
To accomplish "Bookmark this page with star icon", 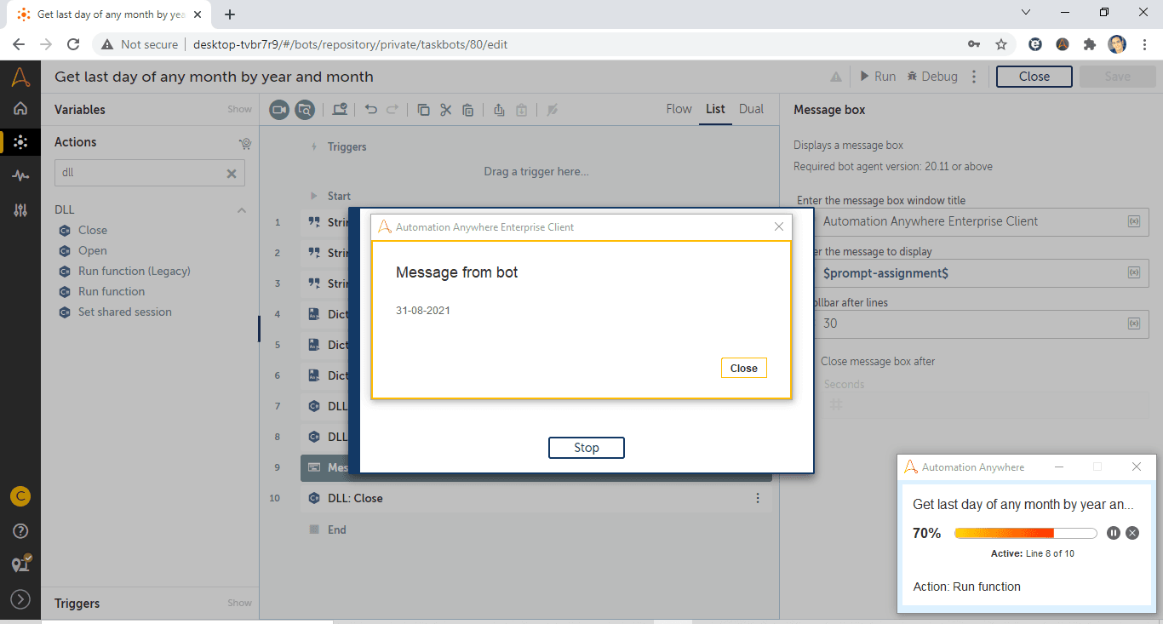I will tap(1001, 44).
